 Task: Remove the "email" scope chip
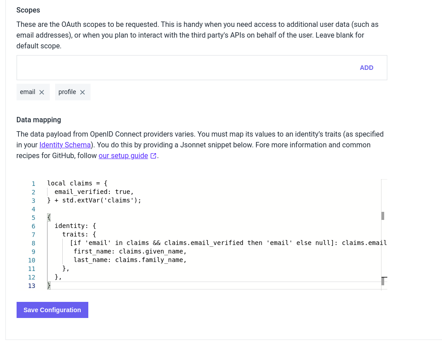pos(43,92)
